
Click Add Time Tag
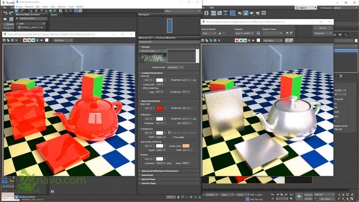click(256, 199)
